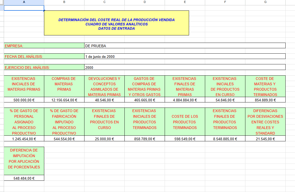
Task: Select the column G header
Action: pos(265,2)
